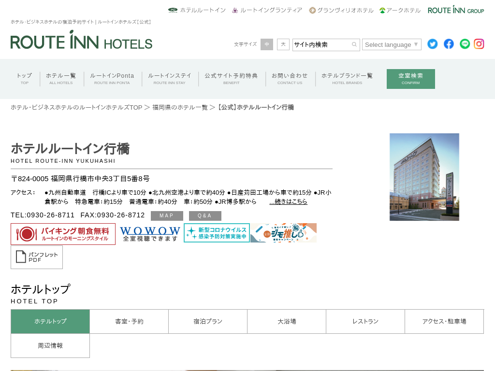Open ルートインステイ menu item

click(170, 79)
